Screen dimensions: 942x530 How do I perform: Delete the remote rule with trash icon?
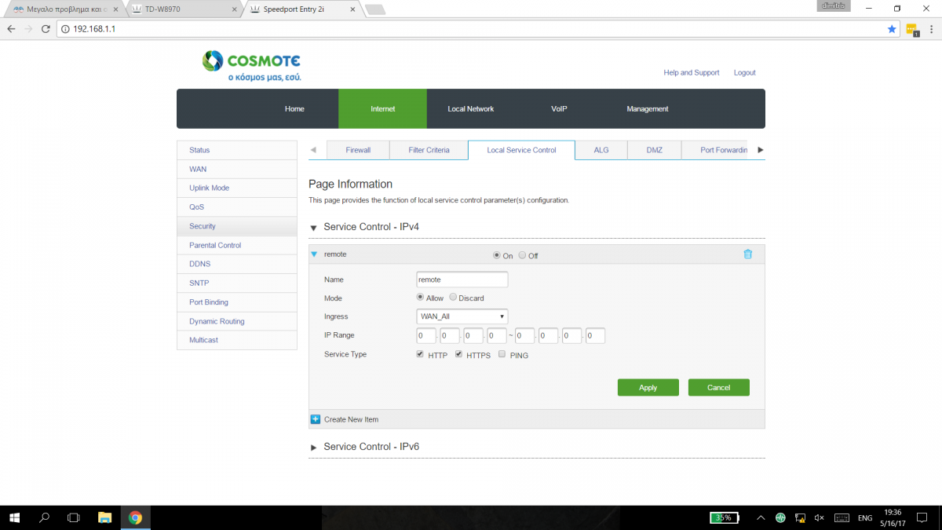point(747,254)
